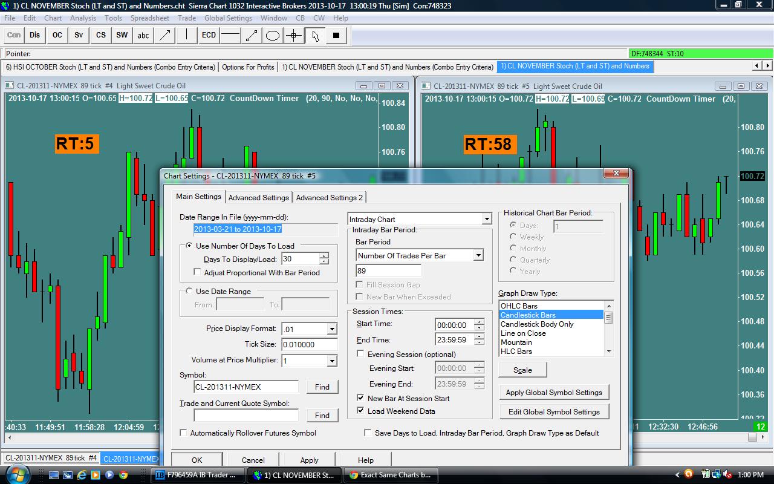Select the Use Date Range radio button
This screenshot has height=484, width=774.
[x=189, y=291]
